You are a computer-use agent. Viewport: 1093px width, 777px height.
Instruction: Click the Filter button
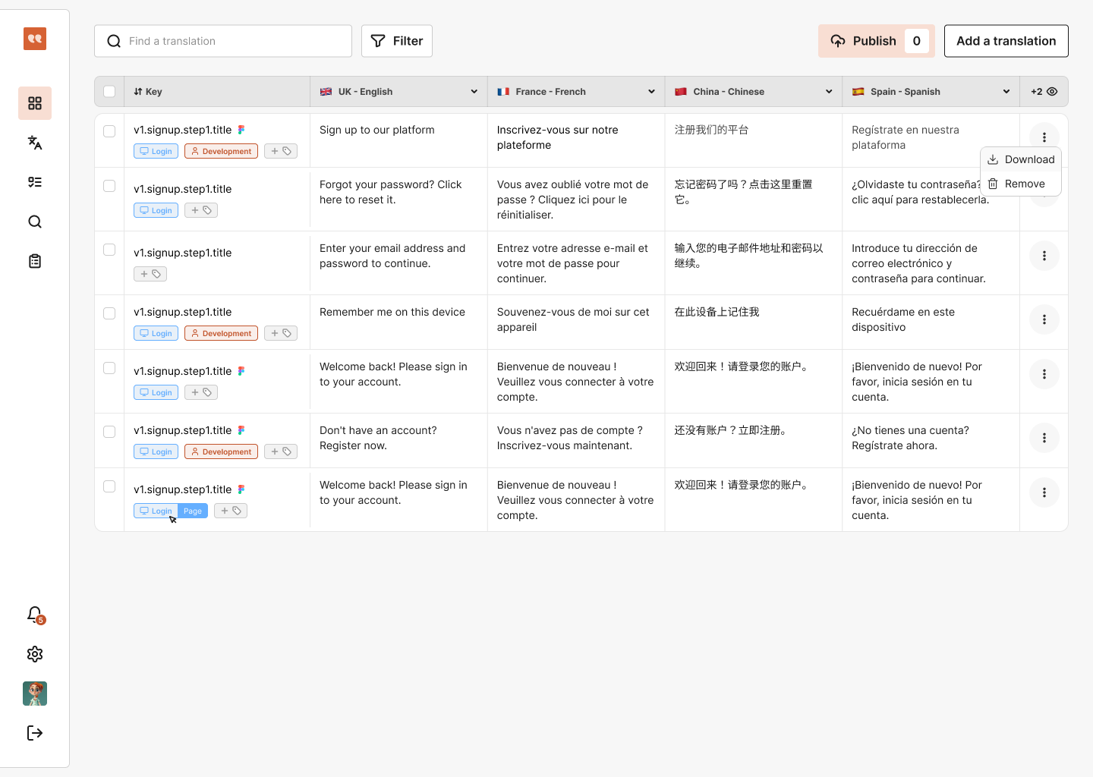[397, 41]
